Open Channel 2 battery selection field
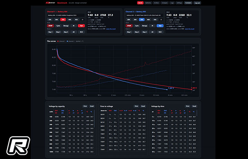Image resolution: width=248 pixels, height=159 pixels. click(x=144, y=15)
